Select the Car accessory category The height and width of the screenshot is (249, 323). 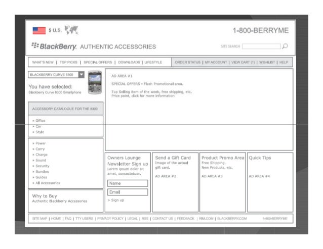[x=38, y=126]
